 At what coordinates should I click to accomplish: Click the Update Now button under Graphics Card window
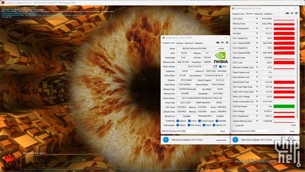point(221,140)
